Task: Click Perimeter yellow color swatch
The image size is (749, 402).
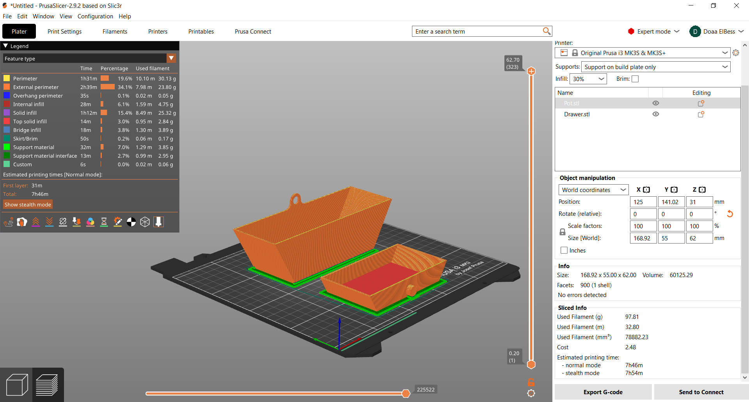Action: [7, 78]
